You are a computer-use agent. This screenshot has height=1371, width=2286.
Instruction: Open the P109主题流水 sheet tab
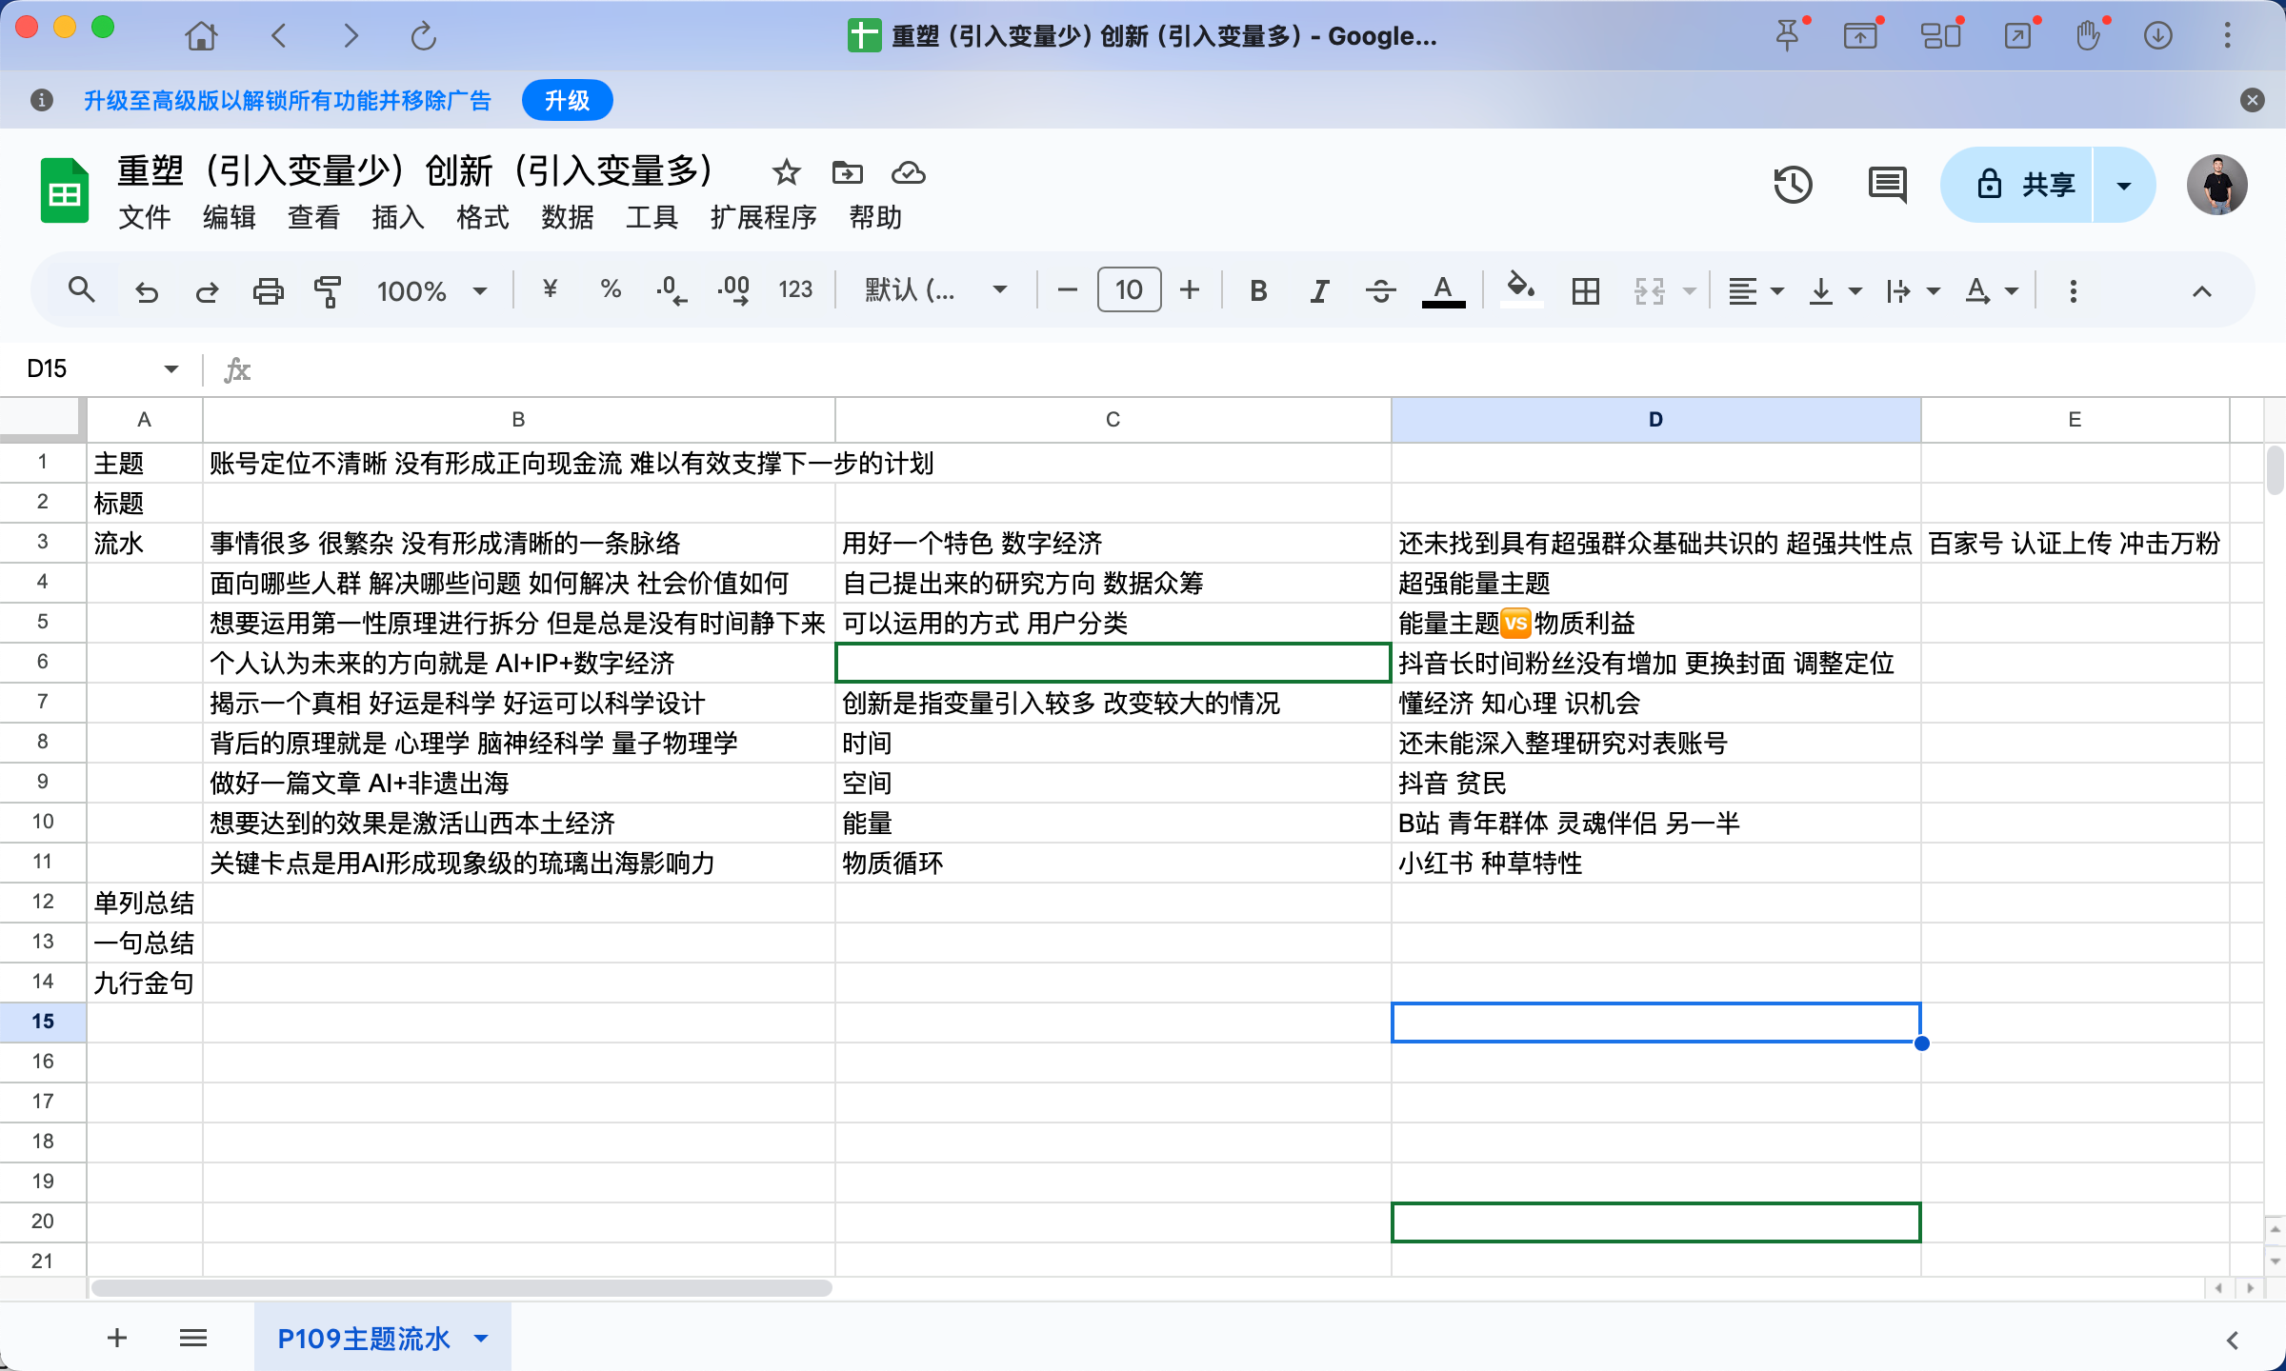(x=363, y=1339)
